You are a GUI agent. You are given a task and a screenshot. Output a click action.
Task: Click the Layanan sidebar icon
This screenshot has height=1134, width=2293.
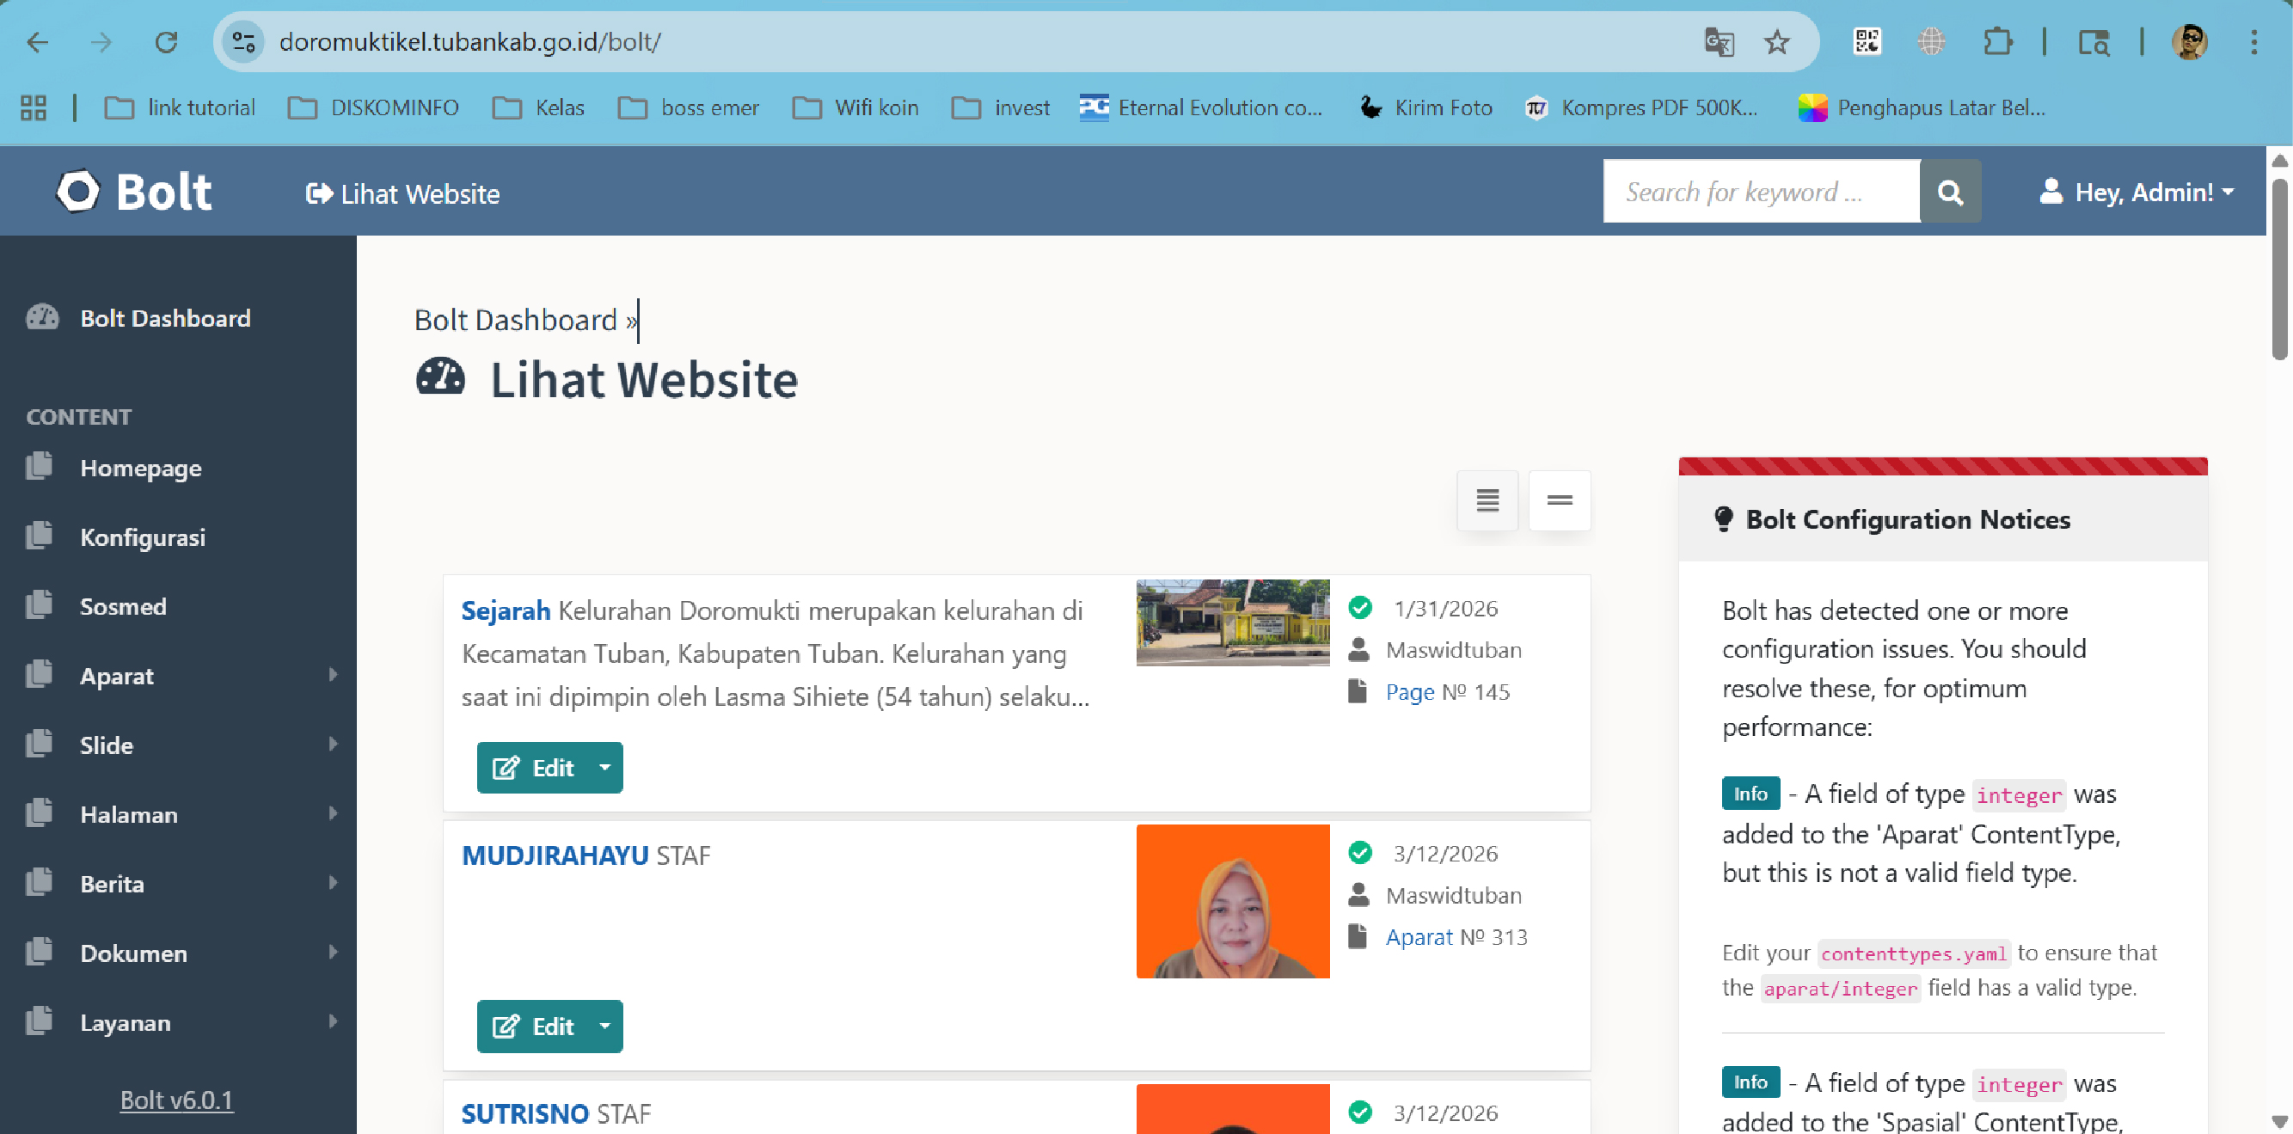[40, 1021]
